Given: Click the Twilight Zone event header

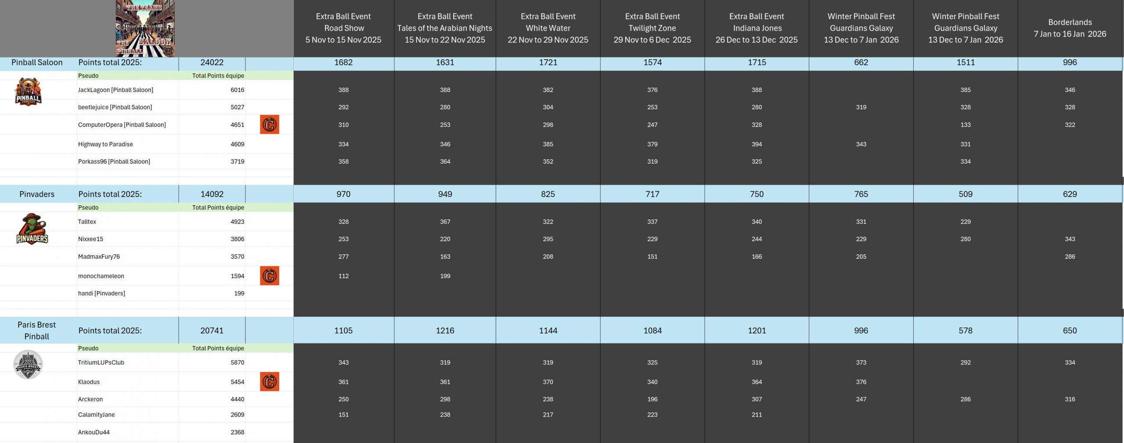Looking at the screenshot, I should [652, 28].
